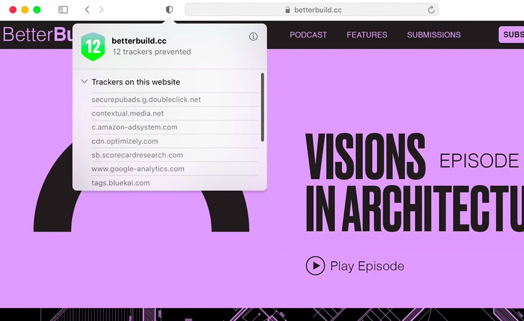The height and width of the screenshot is (321, 524).
Task: Open the PODCAST navigation item
Action: (308, 35)
